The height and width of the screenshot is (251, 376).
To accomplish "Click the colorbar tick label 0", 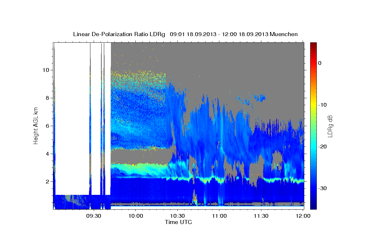I will (x=320, y=63).
